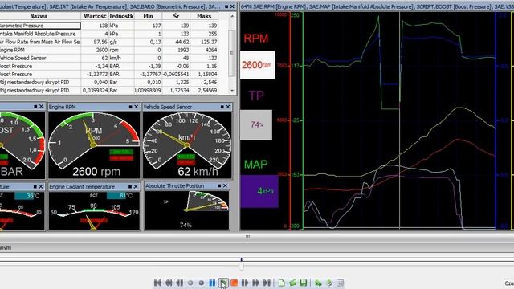Click the green MAP label on the graph

click(x=255, y=164)
